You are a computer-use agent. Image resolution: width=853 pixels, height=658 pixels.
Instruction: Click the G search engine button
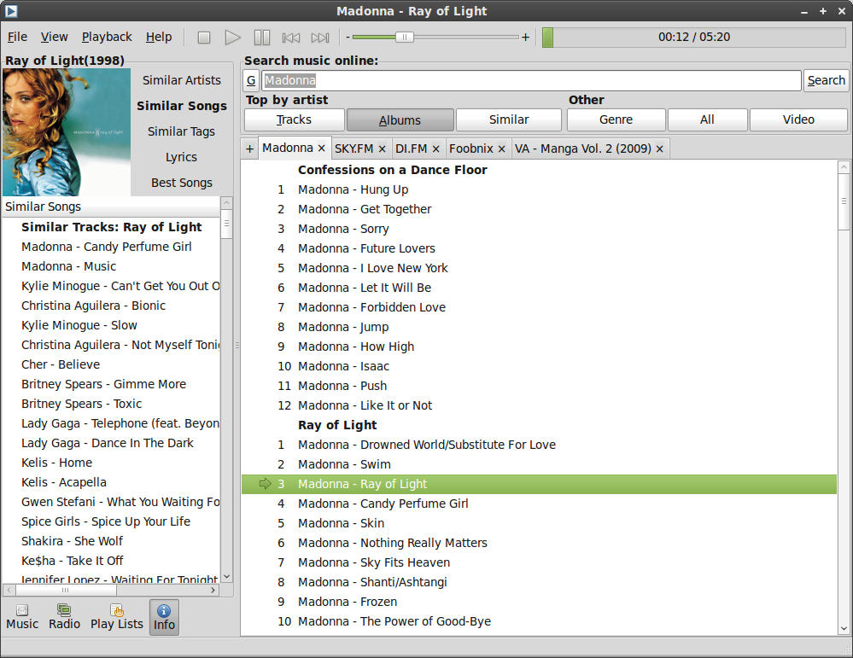coord(251,80)
